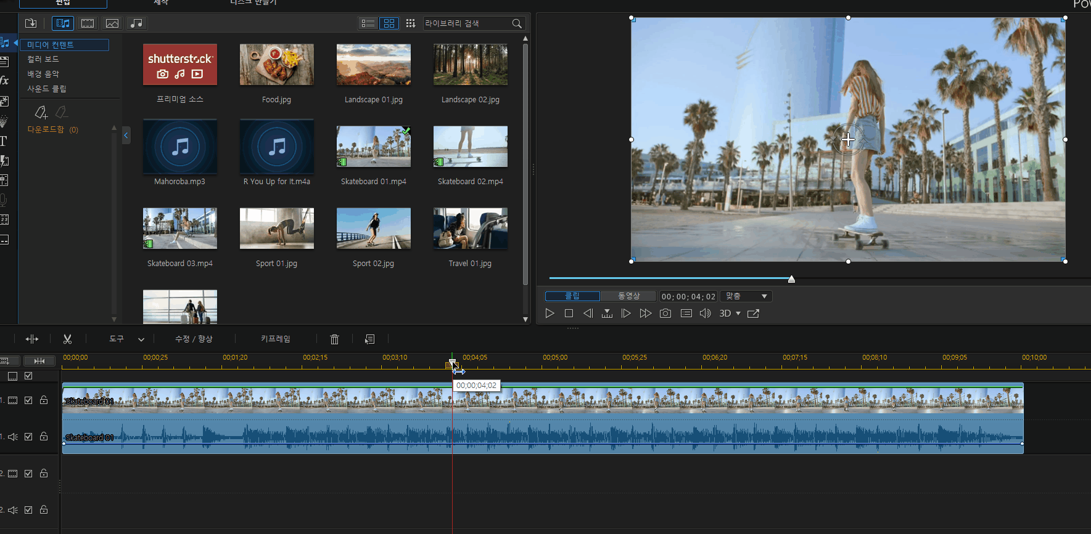This screenshot has width=1091, height=534.
Task: Switch library to list view icon
Action: click(368, 23)
